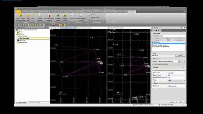This screenshot has height=114, width=203.
Task: Open Trimble Access Services
Action: click(97, 20)
